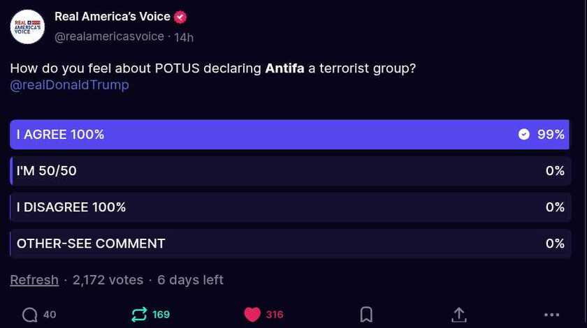This screenshot has height=328, width=587.
Task: Select the OTHER-SEE COMMENT poll option
Action: 290,244
